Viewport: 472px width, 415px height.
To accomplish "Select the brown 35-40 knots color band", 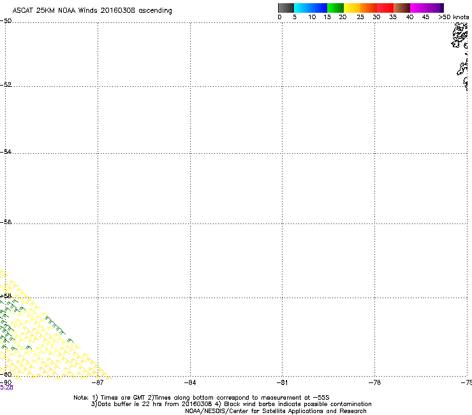I will click(x=402, y=8).
